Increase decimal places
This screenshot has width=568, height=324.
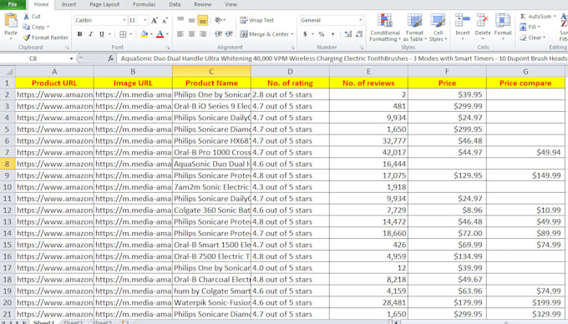tap(348, 34)
